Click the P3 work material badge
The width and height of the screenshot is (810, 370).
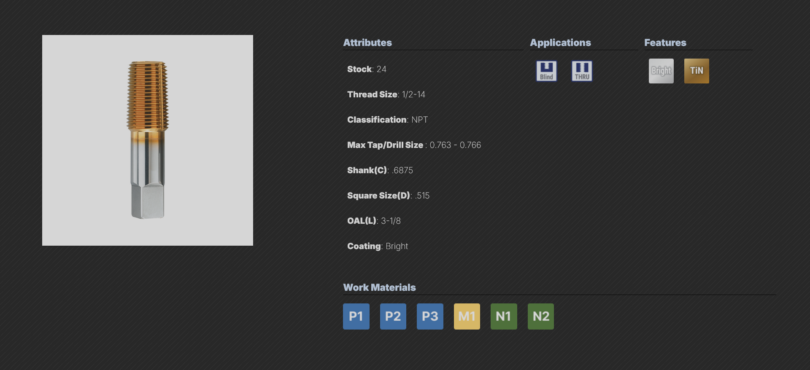click(430, 316)
